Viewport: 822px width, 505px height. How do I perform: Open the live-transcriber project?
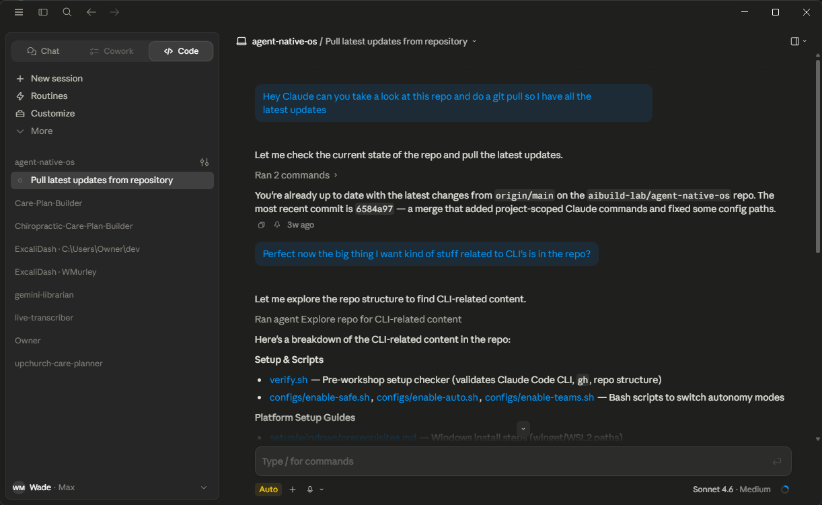point(44,318)
